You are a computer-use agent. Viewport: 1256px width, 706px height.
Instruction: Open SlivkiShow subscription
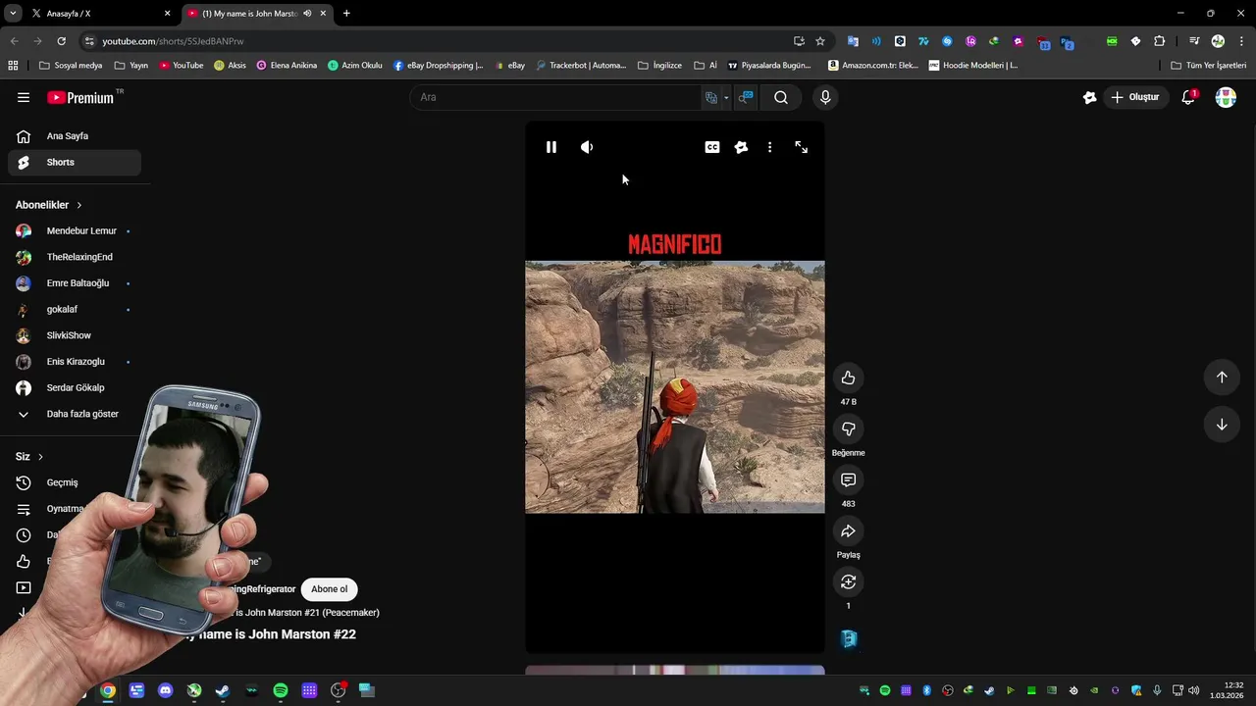tap(75, 335)
